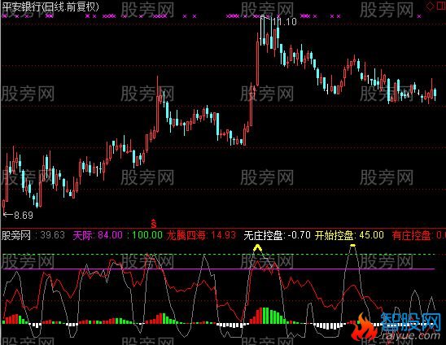The height and width of the screenshot is (345, 446).
Task: Select the 天际: 84.00 indicator value
Action: click(x=98, y=235)
